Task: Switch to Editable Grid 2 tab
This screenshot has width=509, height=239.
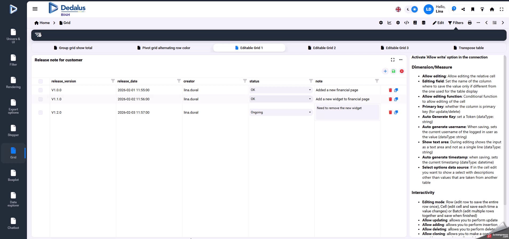Action: 322,48
